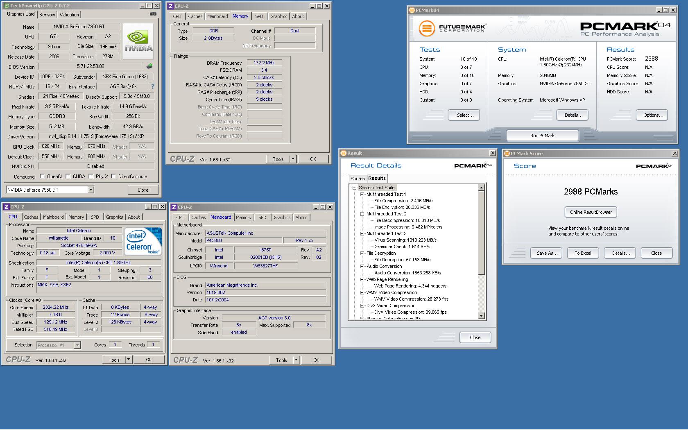Viewport: 688px width, 430px height.
Task: Click the GPU-Z Name field NVIDIA GeForce 7950 GT
Action: [79, 27]
